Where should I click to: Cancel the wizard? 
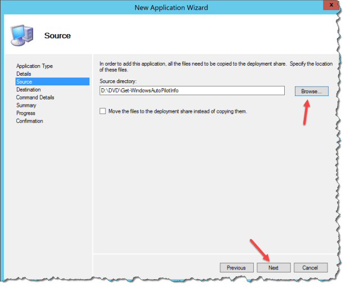pyautogui.click(x=310, y=268)
